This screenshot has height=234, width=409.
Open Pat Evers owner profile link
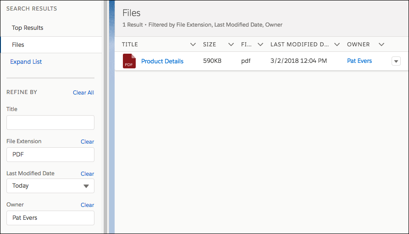pyautogui.click(x=359, y=61)
